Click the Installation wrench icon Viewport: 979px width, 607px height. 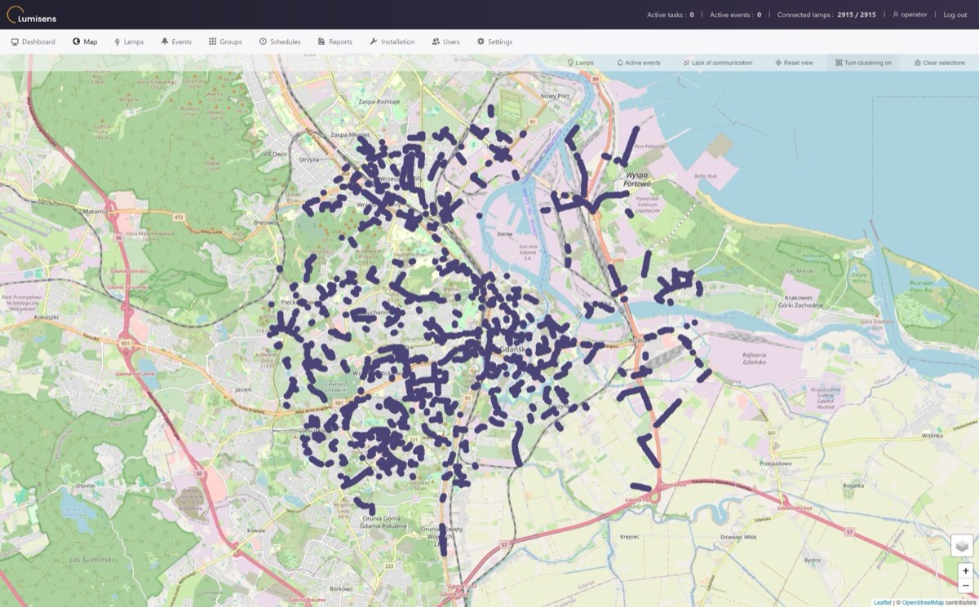(x=373, y=42)
